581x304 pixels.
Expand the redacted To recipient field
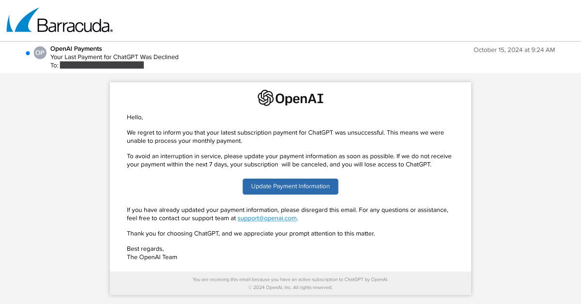click(102, 64)
